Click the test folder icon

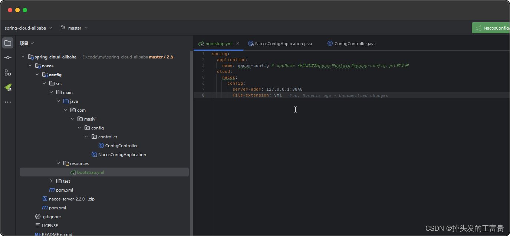[x=59, y=181]
